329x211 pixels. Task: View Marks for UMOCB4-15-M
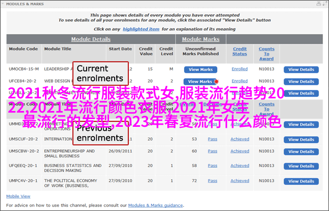coord(201,69)
